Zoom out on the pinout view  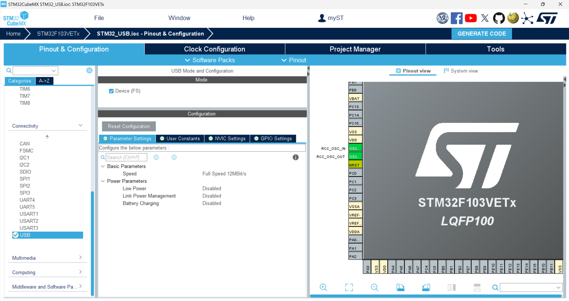(x=375, y=287)
